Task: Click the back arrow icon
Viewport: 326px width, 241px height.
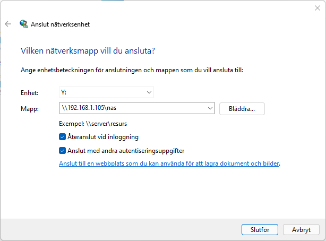Action: pyautogui.click(x=8, y=24)
